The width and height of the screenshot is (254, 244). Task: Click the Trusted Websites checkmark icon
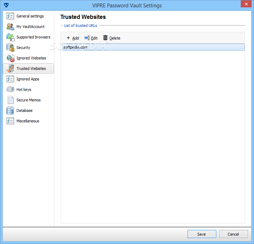[x=10, y=69]
